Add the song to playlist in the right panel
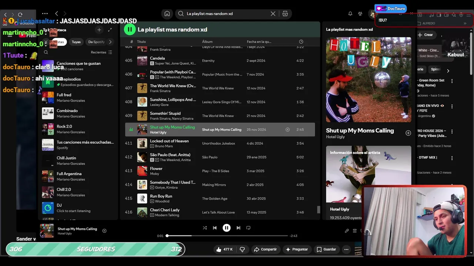Image resolution: width=474 pixels, height=266 pixels. (x=408, y=133)
